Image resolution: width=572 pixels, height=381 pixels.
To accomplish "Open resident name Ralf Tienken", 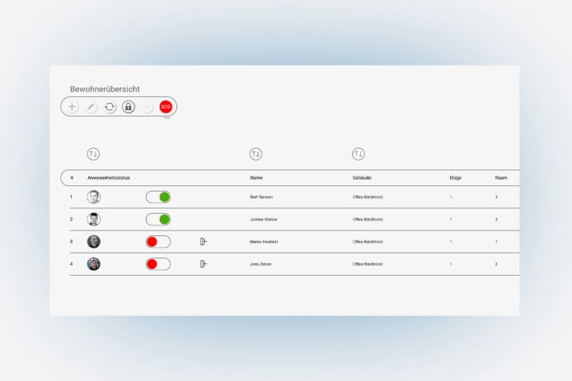I will pyautogui.click(x=260, y=197).
